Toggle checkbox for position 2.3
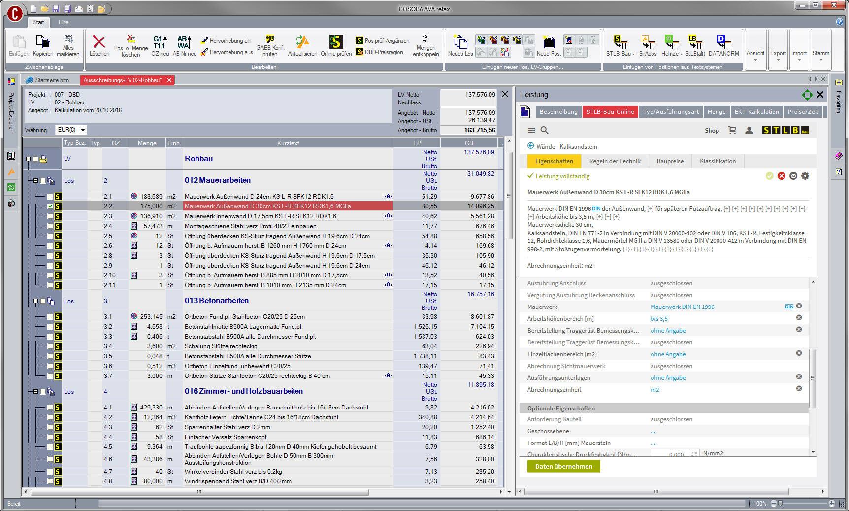 [x=50, y=216]
